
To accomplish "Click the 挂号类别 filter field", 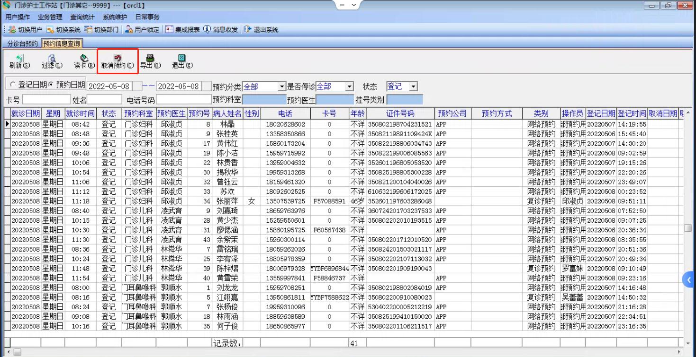I will tap(405, 100).
